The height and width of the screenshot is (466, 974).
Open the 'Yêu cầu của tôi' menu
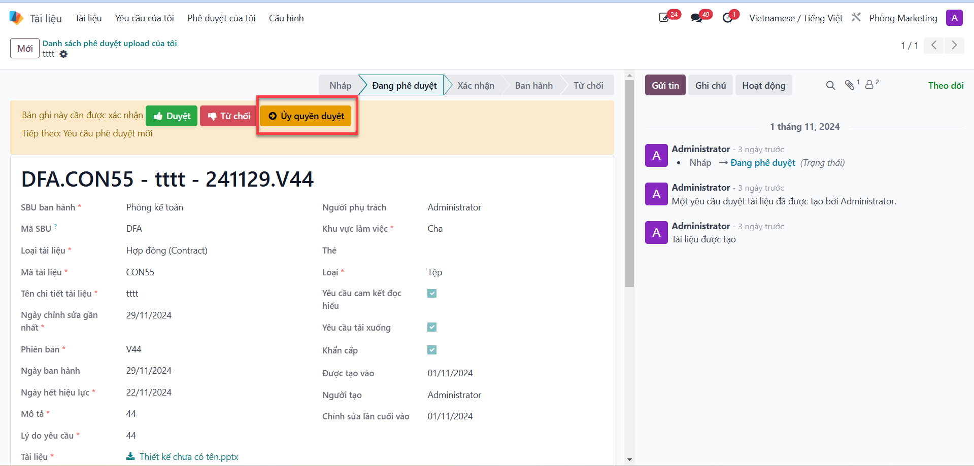[145, 18]
